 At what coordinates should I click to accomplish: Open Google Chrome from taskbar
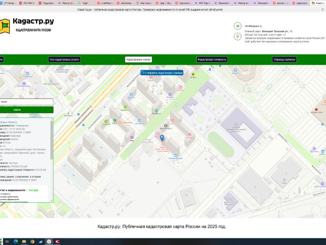[33, 241]
